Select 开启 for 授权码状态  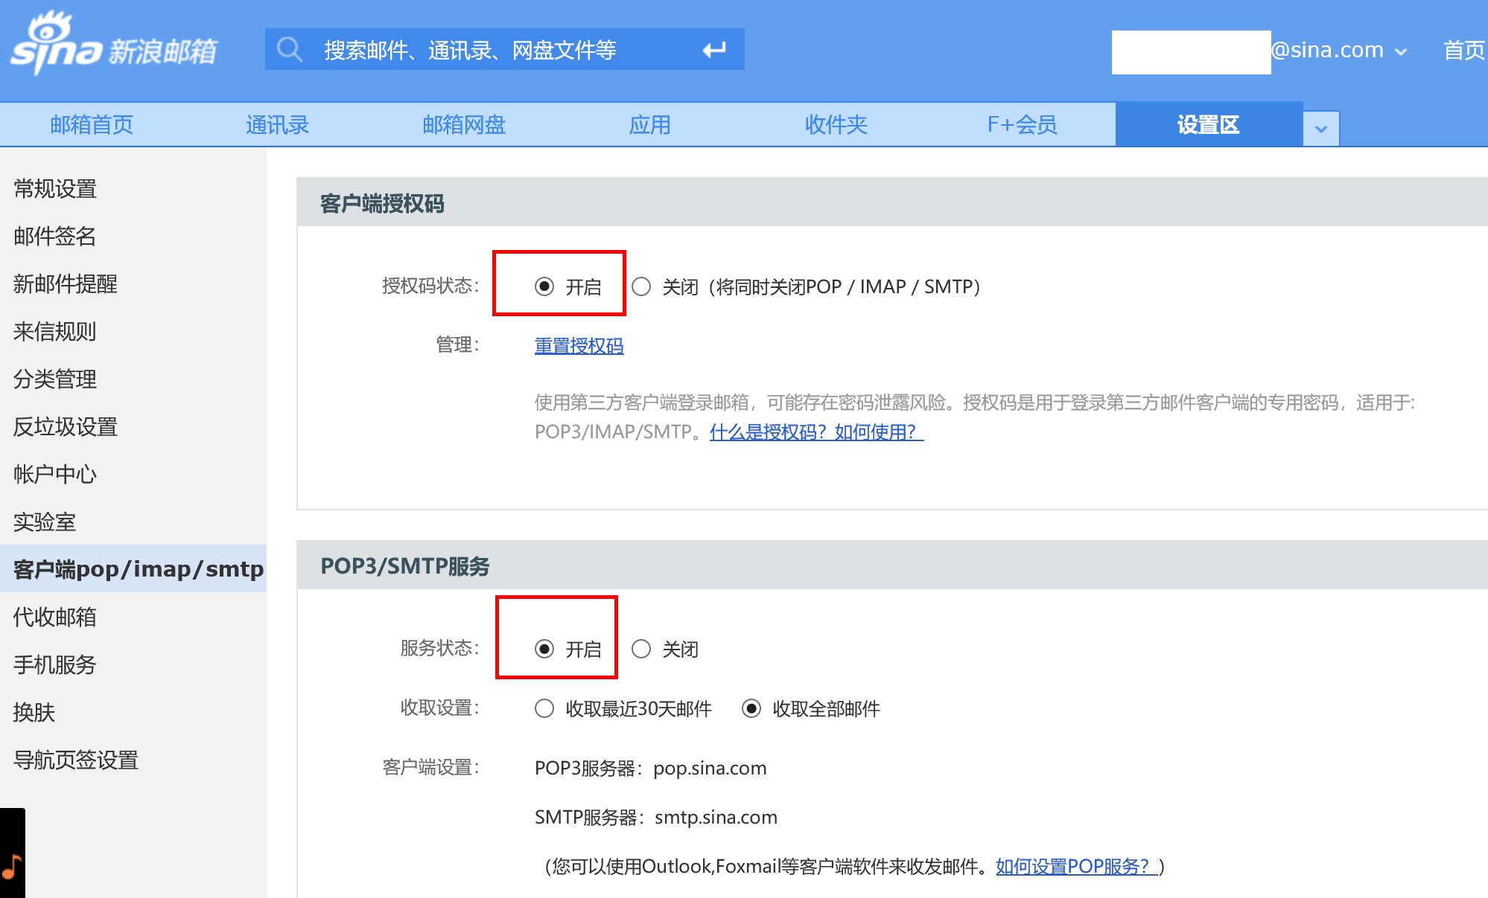(544, 286)
